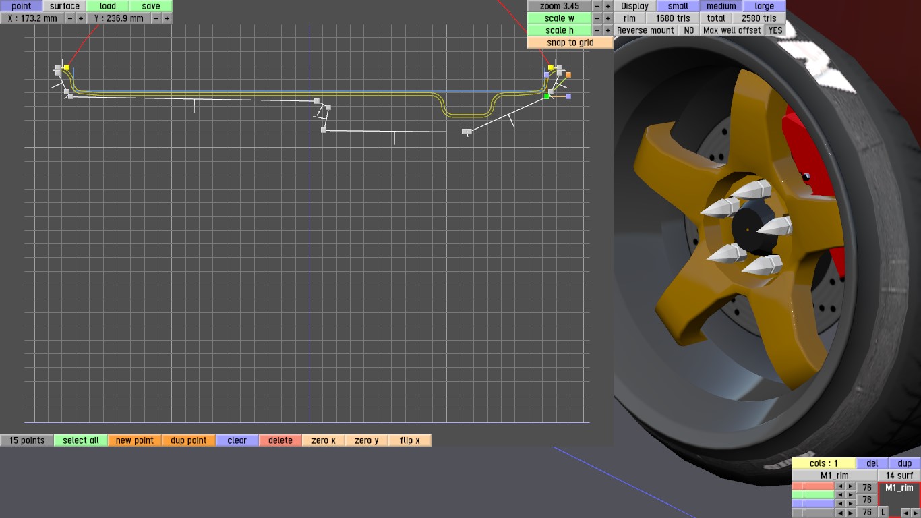Adjust the green colour slider
This screenshot has height=518, width=921.
(813, 495)
